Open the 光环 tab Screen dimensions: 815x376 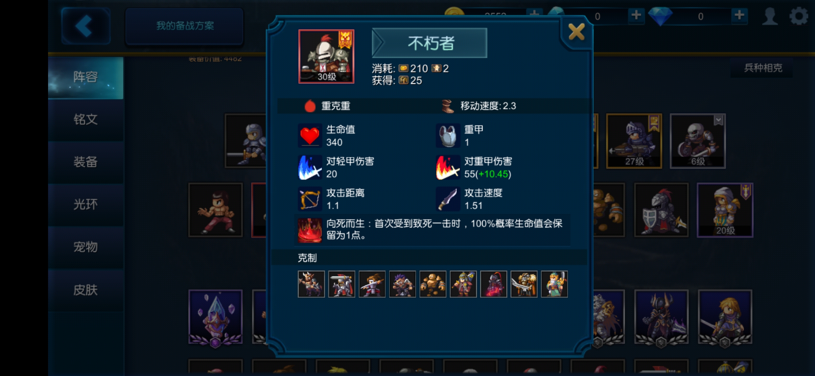(86, 205)
